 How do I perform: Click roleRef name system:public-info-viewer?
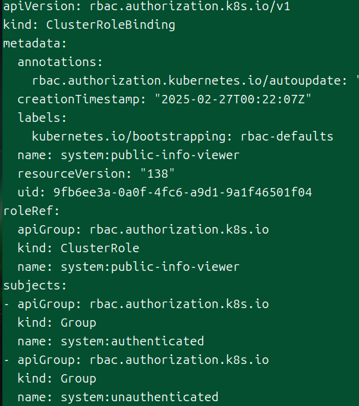tap(150, 267)
